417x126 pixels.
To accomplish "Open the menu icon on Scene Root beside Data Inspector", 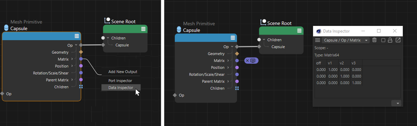I will [x=299, y=31].
